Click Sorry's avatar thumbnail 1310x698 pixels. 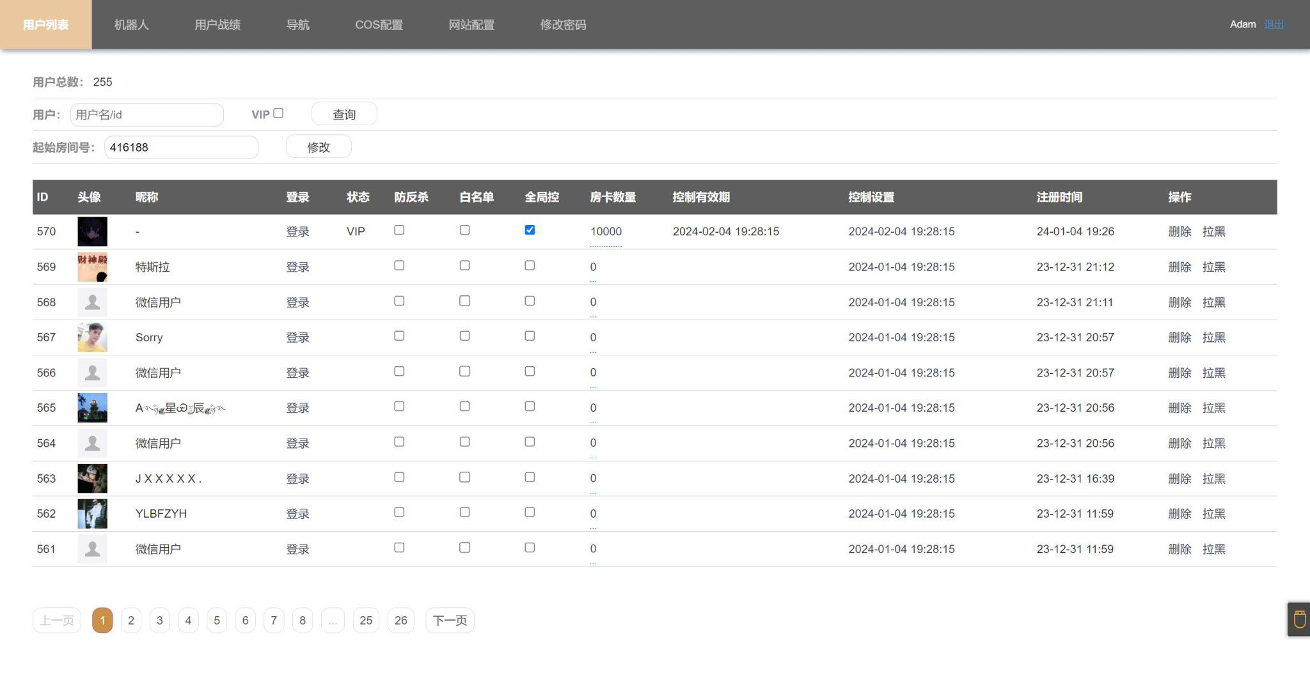coord(92,337)
